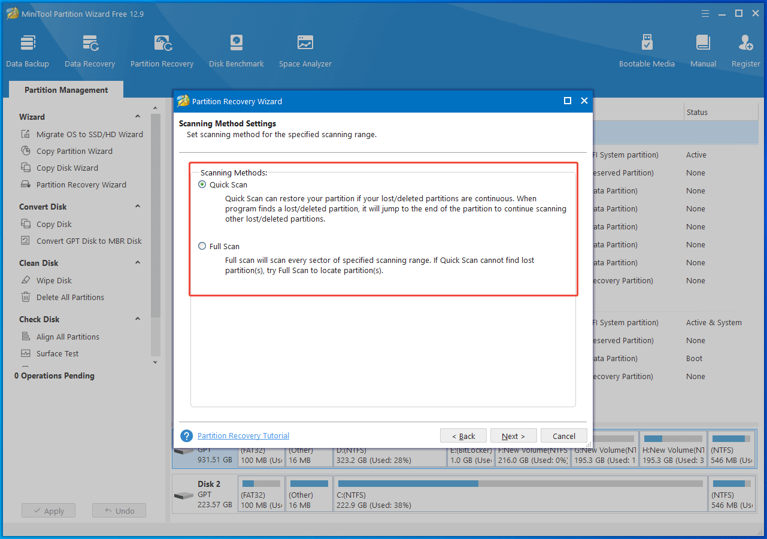Select Migrate OS to SSD/HD Wizard

89,134
